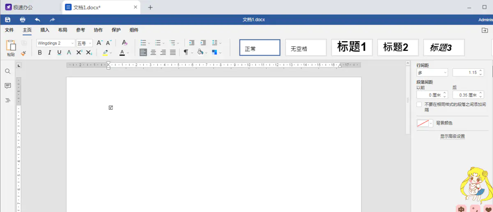Apply the 标题2 style
This screenshot has height=212, width=493.
[x=398, y=48]
